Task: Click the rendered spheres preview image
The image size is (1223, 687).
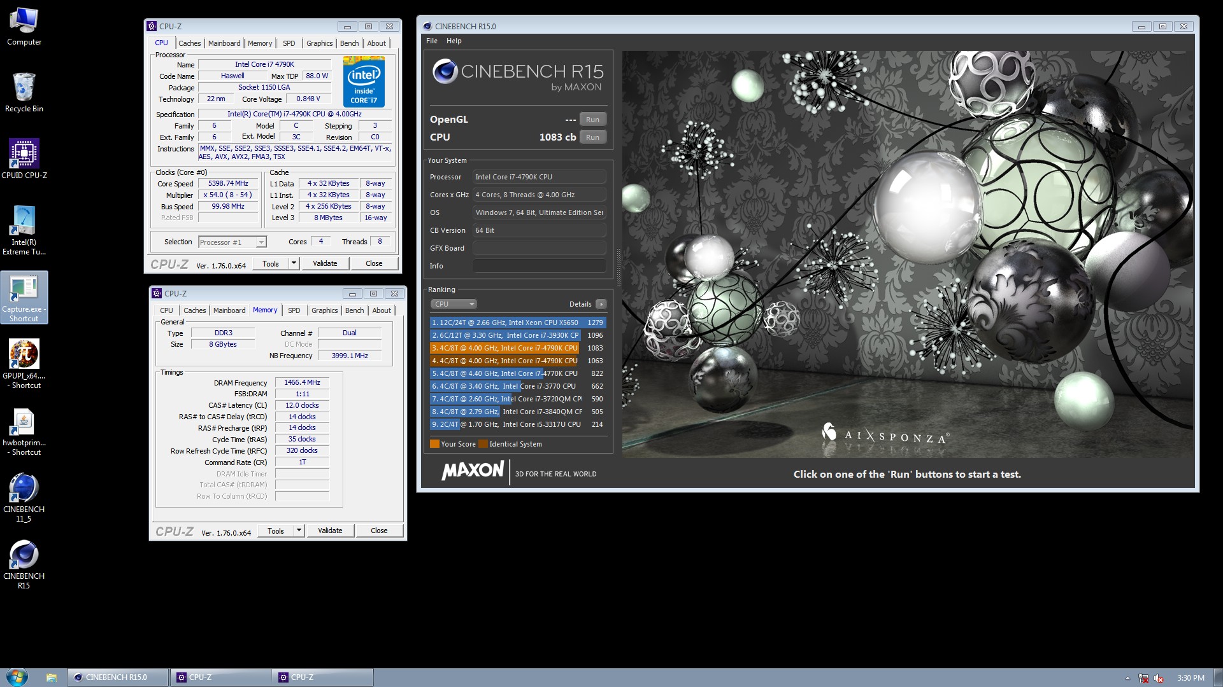Action: [x=908, y=254]
